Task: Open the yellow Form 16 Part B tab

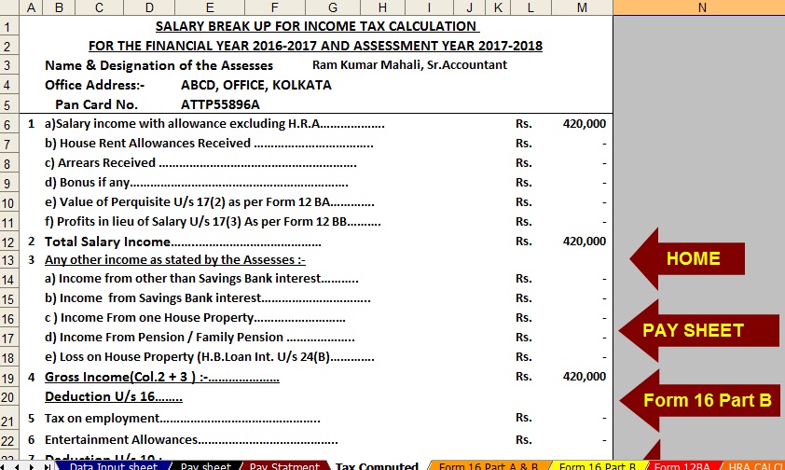Action: tap(598, 466)
